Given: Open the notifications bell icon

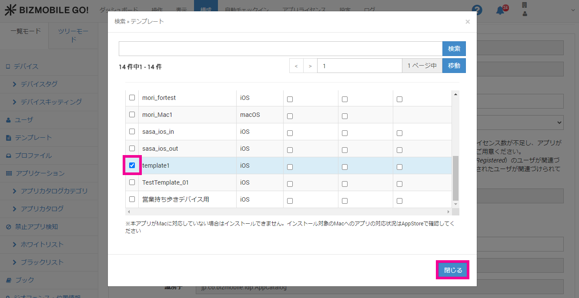Looking at the screenshot, I should (500, 10).
